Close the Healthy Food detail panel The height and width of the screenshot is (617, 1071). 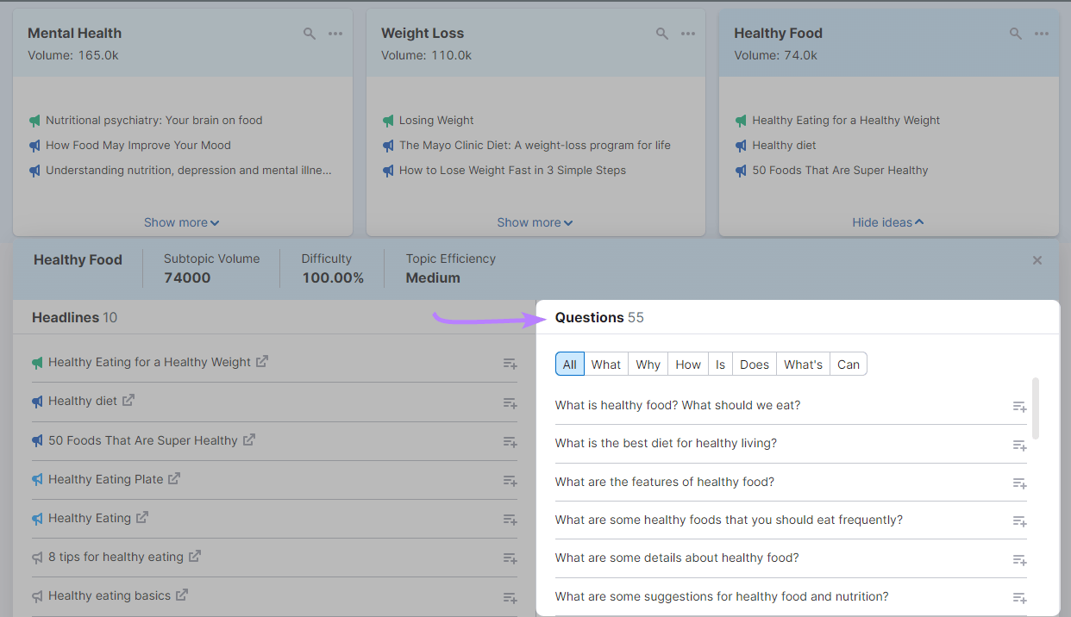pyautogui.click(x=1037, y=260)
